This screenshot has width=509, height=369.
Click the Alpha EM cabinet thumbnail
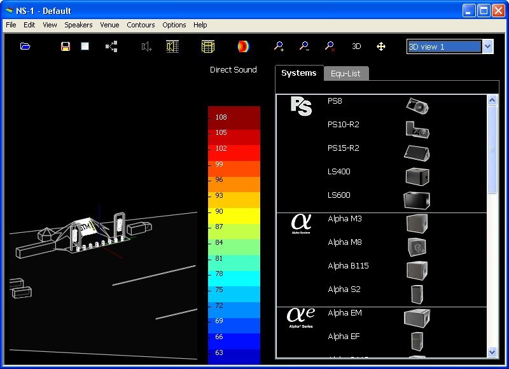coord(417,318)
